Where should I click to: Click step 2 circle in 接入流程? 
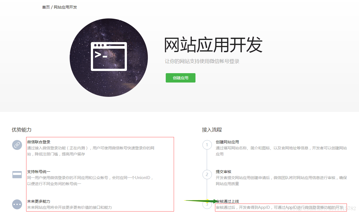[207, 175]
